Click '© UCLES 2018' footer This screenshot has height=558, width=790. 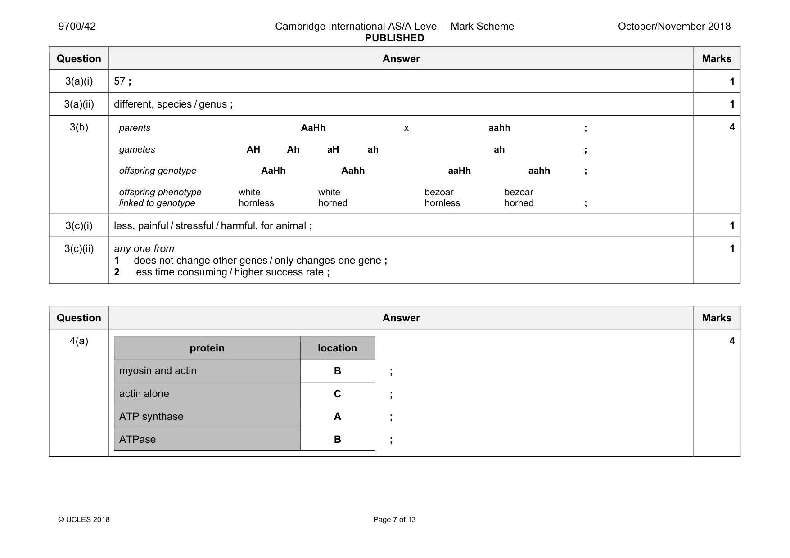pos(84,519)
